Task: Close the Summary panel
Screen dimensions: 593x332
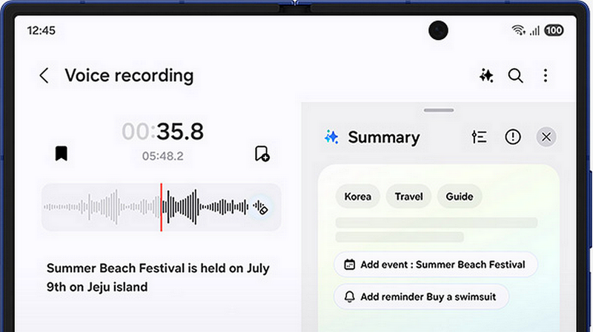Action: [x=546, y=137]
